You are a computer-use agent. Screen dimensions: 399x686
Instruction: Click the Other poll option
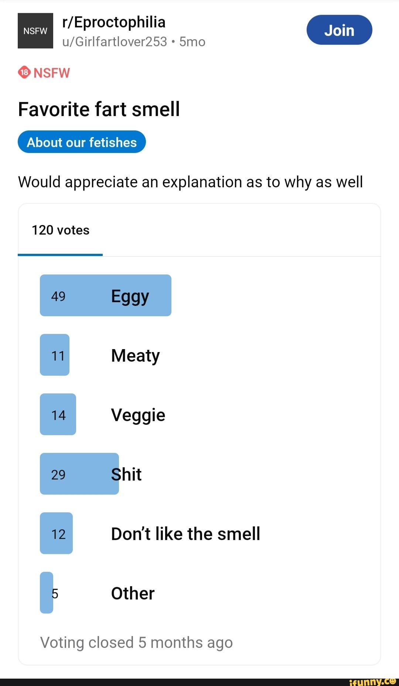click(x=133, y=593)
